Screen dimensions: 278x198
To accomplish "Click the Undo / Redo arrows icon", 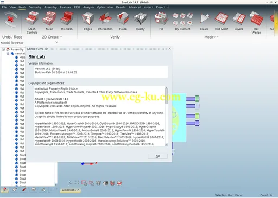I will click(10, 20).
